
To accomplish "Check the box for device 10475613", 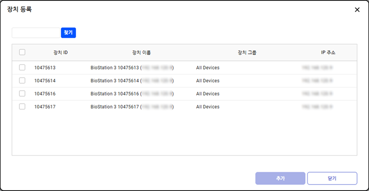I will coord(22,68).
